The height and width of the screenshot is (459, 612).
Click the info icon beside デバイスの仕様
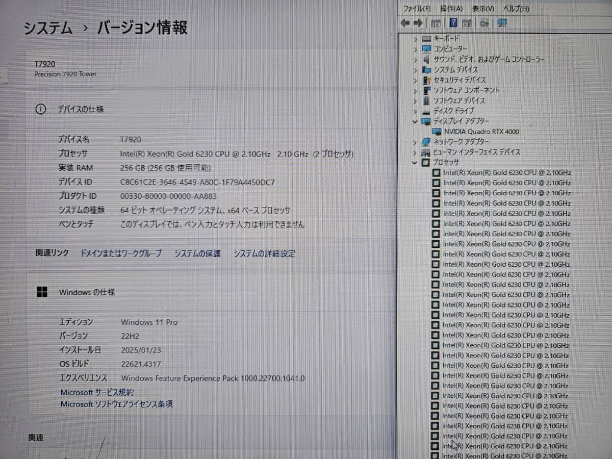[40, 109]
